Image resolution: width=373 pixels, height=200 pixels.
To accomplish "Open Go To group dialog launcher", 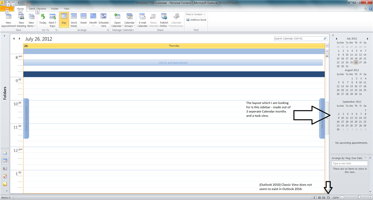I will click(56, 30).
